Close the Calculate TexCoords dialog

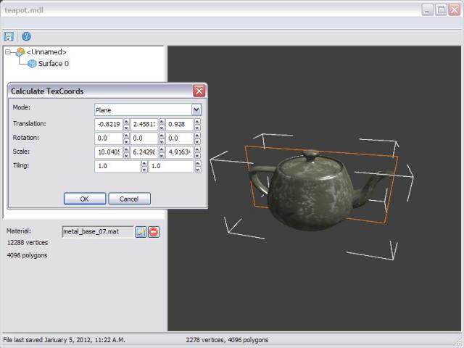(x=199, y=91)
